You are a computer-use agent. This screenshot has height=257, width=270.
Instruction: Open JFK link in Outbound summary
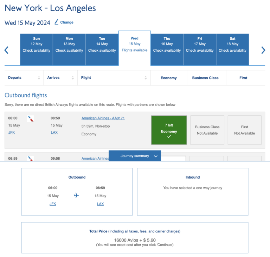pyautogui.click(x=53, y=204)
